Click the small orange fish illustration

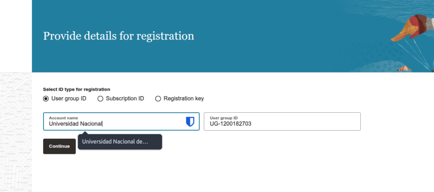tap(404, 68)
